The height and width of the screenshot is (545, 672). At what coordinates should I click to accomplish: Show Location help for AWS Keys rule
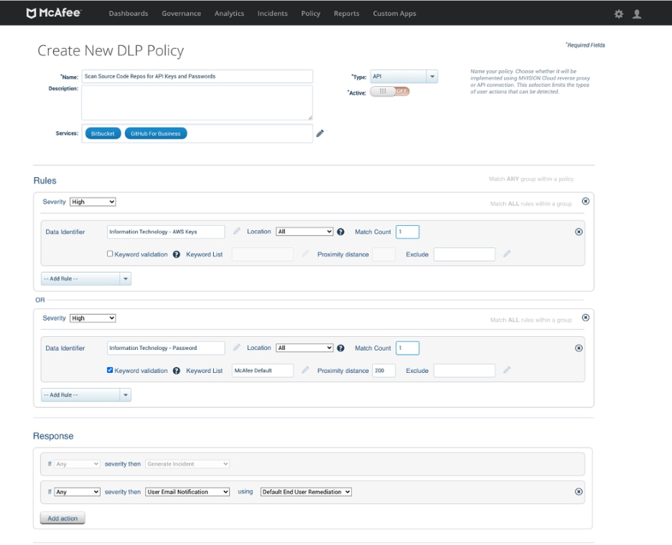[x=341, y=232]
